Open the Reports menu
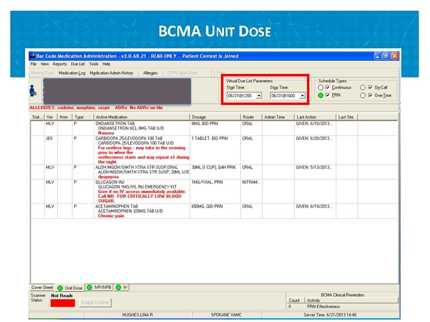Screen dimensions: 430x322 point(60,64)
